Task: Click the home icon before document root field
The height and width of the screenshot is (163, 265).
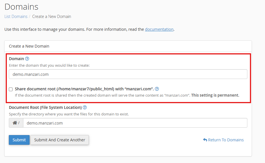Action: 15,123
